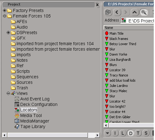This screenshot has height=140, width=155.
Task: Select the Tracy Nance locator
Action: pos(117,75)
